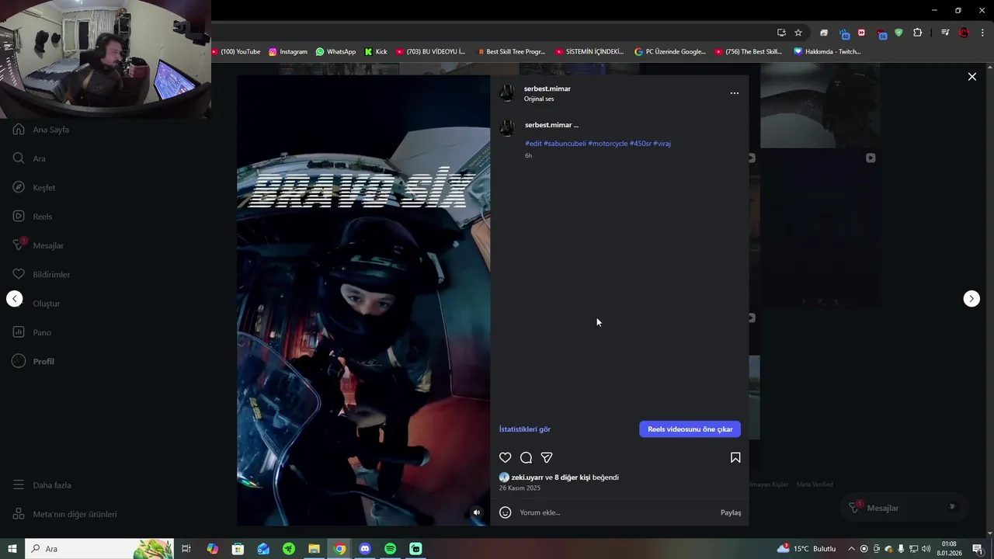
Task: Open the Chrome profile avatar
Action: tap(964, 33)
